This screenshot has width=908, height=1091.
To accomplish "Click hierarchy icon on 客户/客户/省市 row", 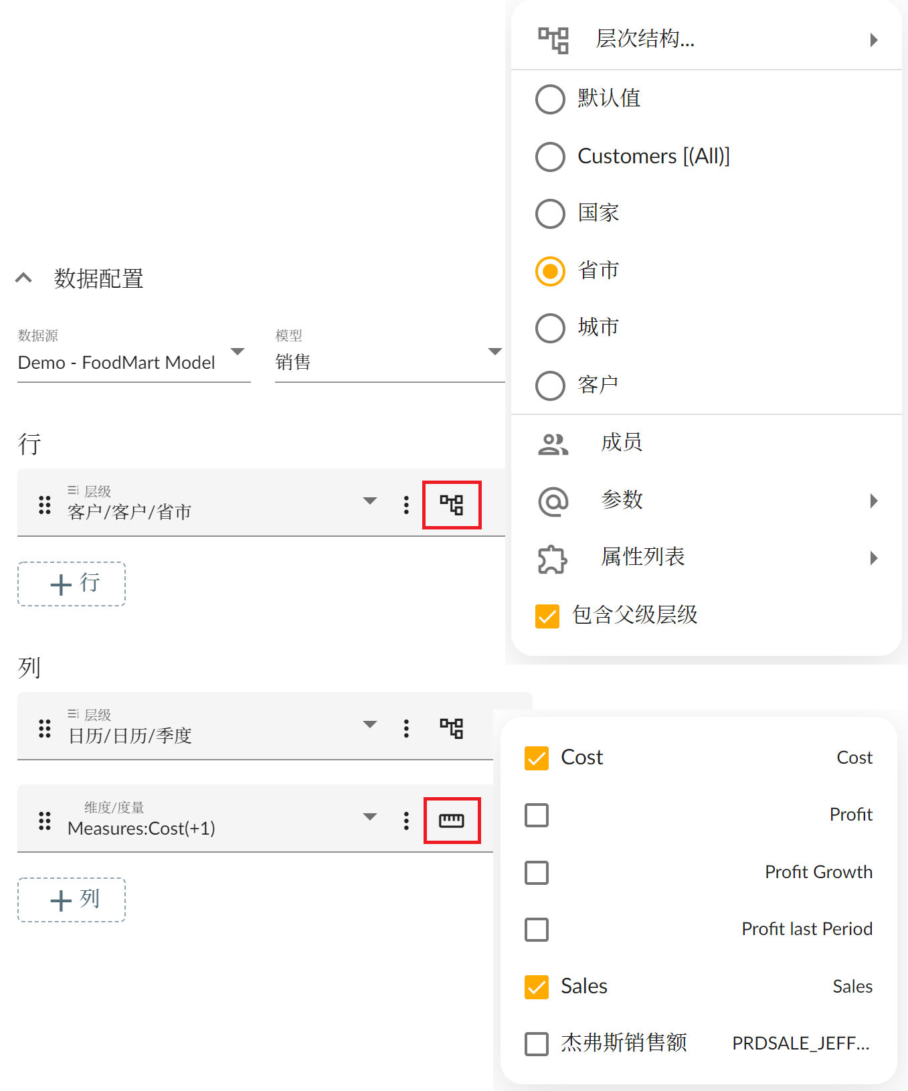I will click(x=452, y=505).
